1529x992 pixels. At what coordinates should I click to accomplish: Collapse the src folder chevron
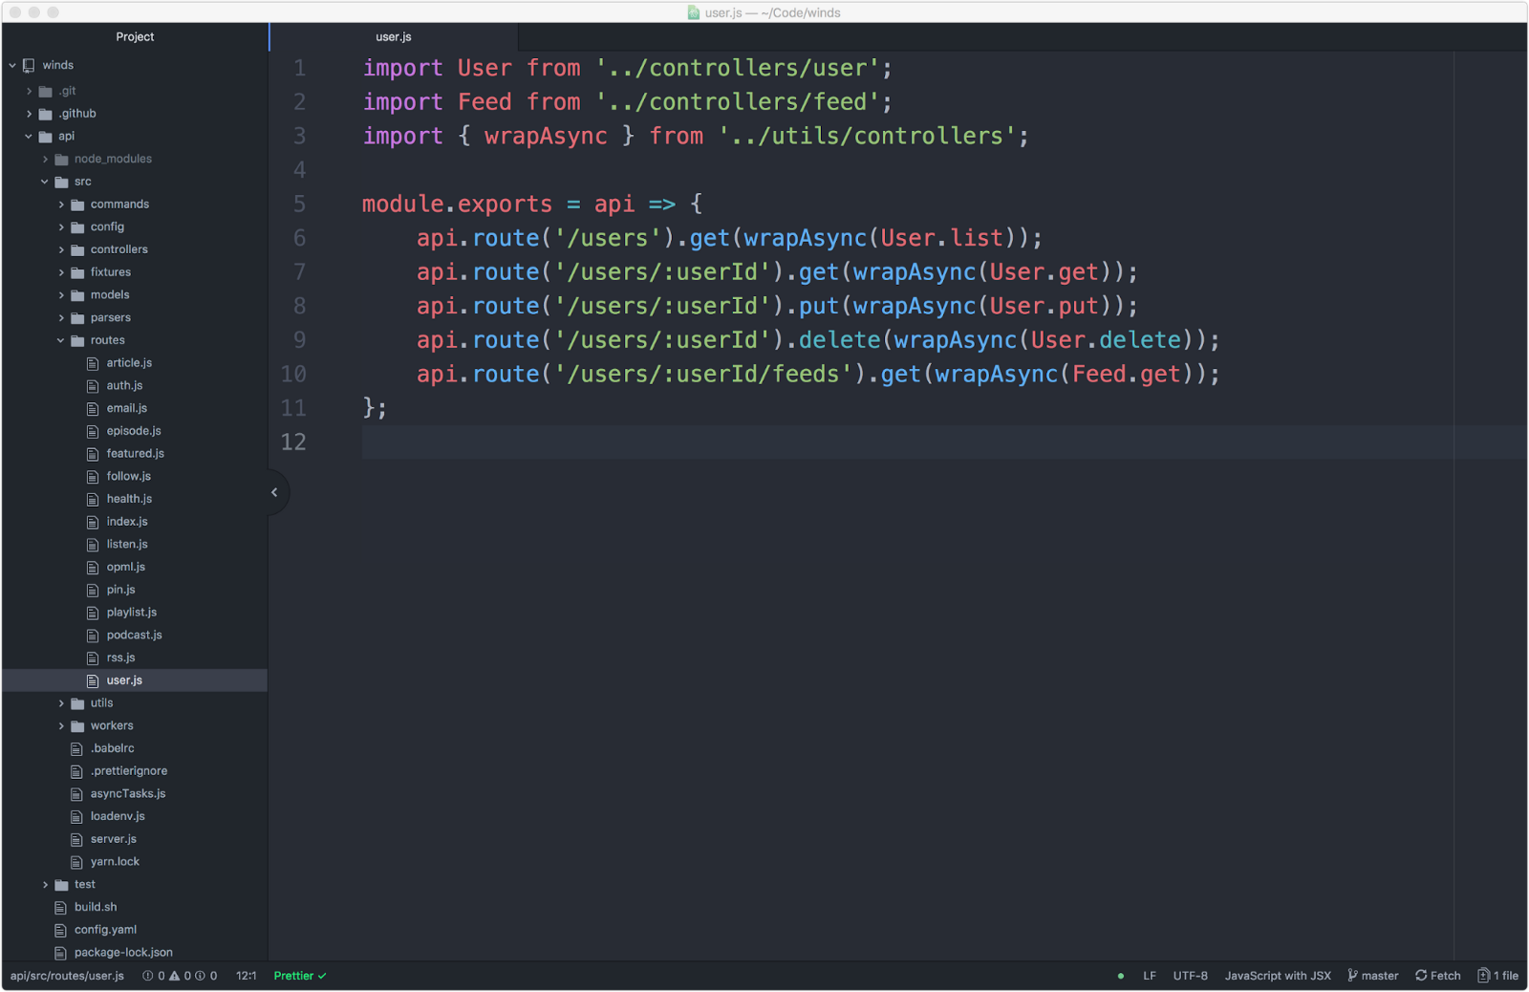click(45, 182)
